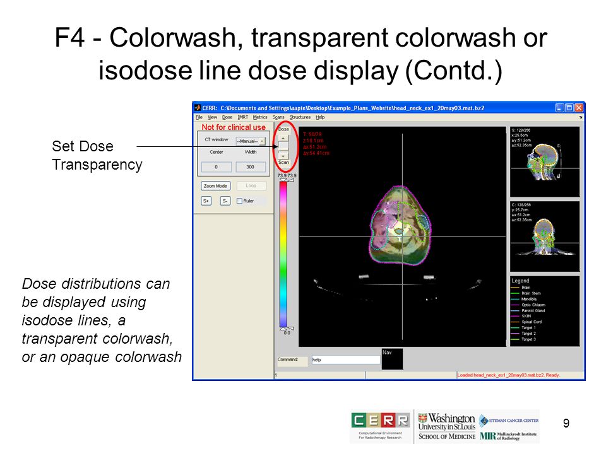The height and width of the screenshot is (454, 606).
Task: Open the IMRT menu
Action: (242, 117)
